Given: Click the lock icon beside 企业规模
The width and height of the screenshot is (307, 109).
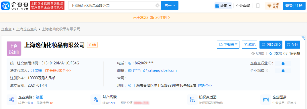Looking at the screenshot, I should (x=283, y=71).
